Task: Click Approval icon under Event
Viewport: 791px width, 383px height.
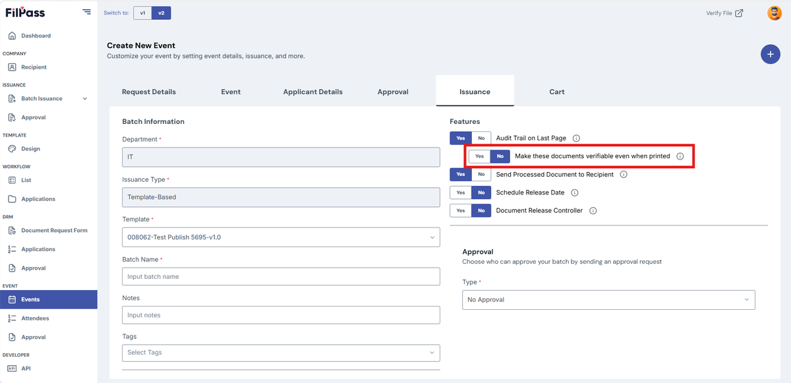Action: coord(12,337)
